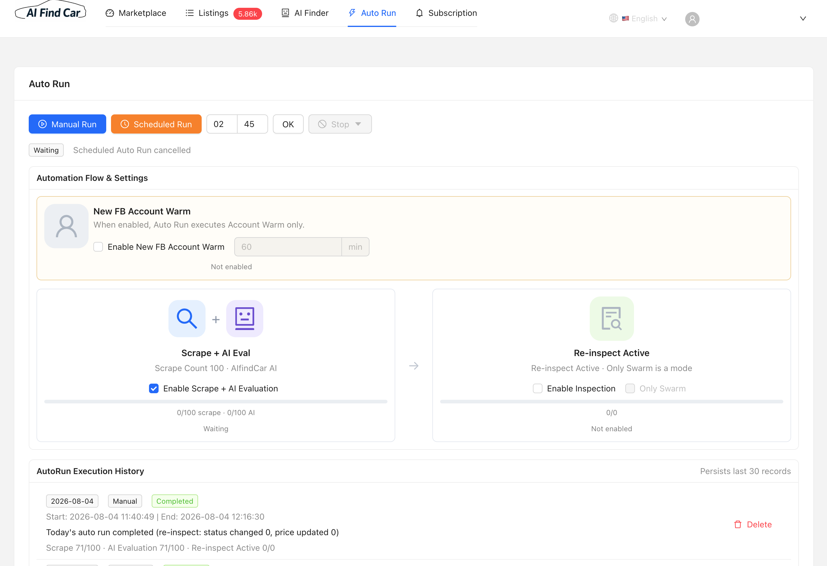Confirm schedule with the OK button
The width and height of the screenshot is (827, 566).
point(288,124)
